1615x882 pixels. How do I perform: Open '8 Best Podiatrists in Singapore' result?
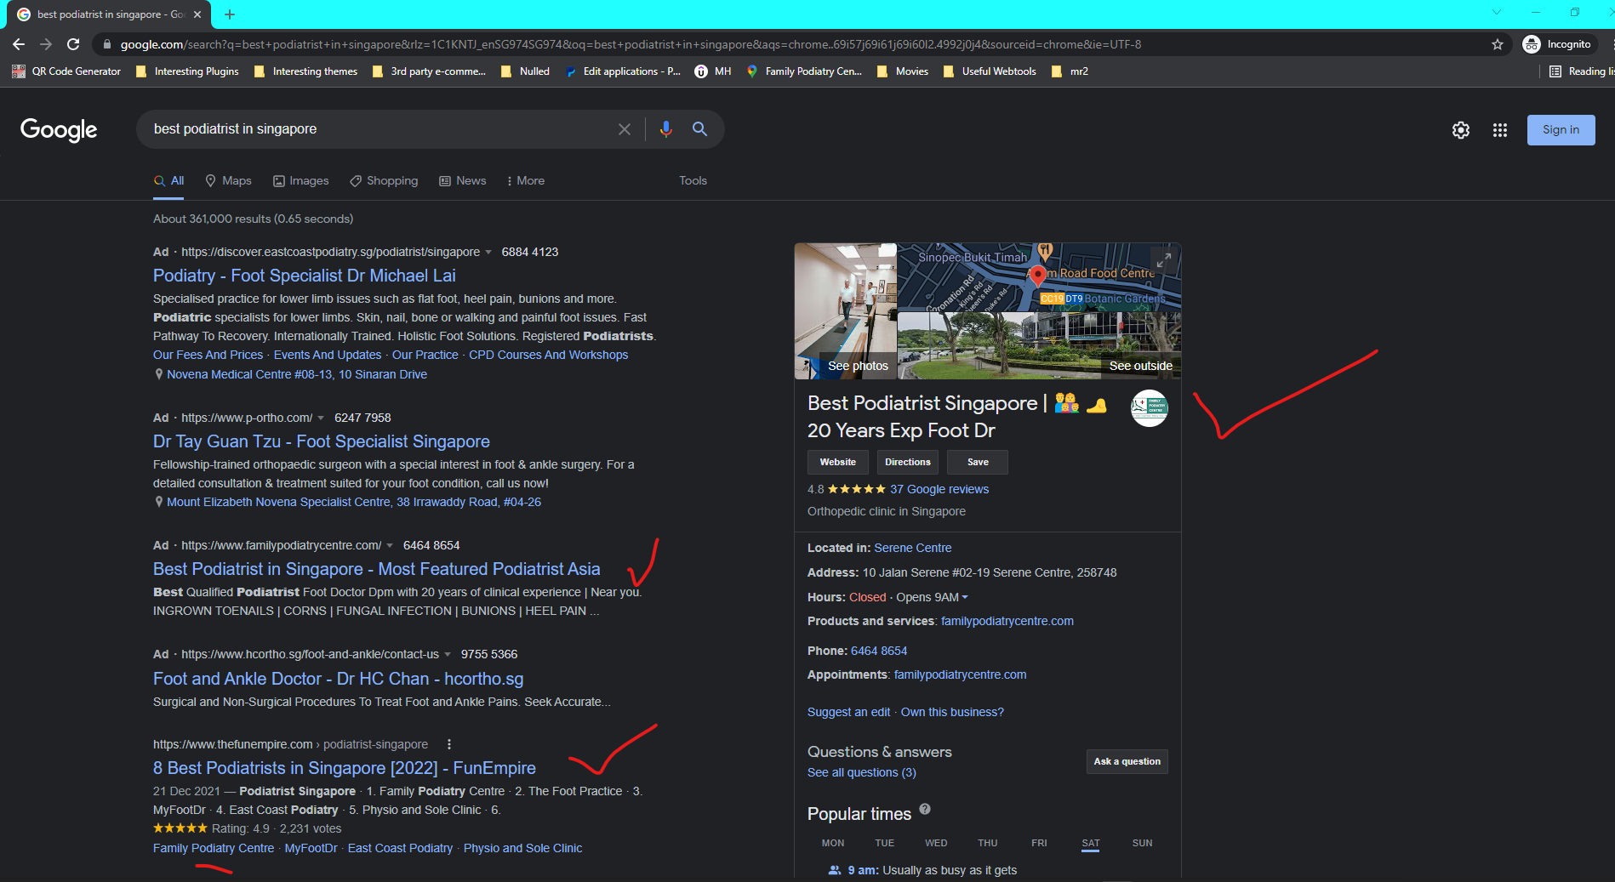(345, 768)
